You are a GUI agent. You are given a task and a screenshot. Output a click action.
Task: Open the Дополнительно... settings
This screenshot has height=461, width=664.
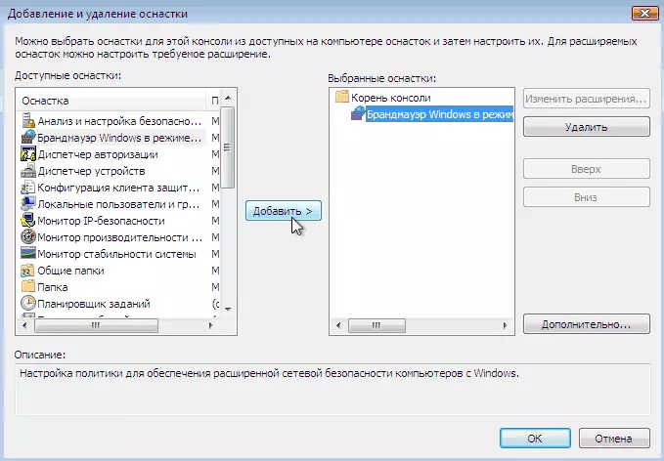click(587, 323)
